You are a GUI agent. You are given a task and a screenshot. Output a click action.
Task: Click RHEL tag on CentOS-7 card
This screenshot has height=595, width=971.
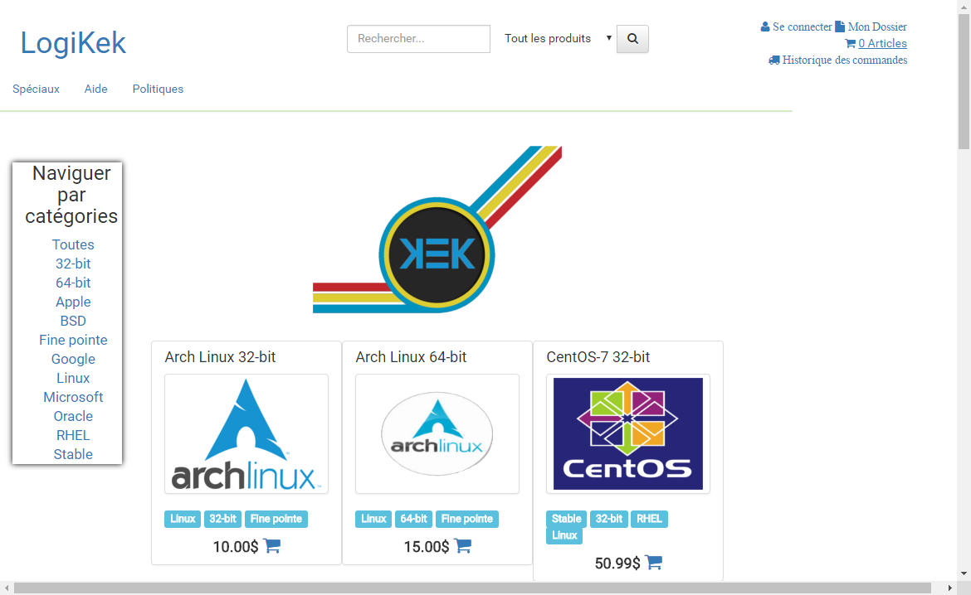point(649,519)
